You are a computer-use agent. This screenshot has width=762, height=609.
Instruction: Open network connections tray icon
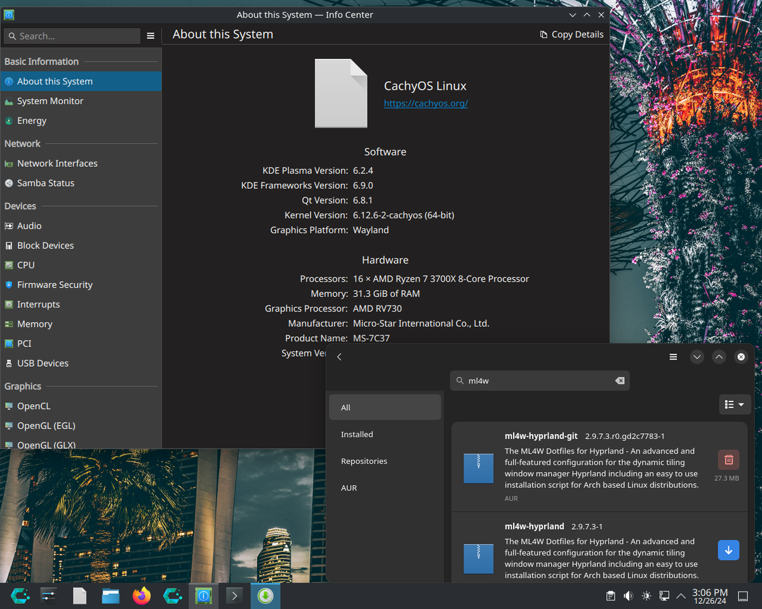[664, 596]
